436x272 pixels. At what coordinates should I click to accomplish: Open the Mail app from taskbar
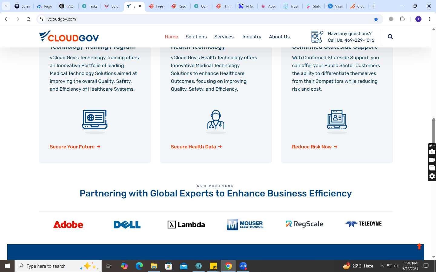184,266
